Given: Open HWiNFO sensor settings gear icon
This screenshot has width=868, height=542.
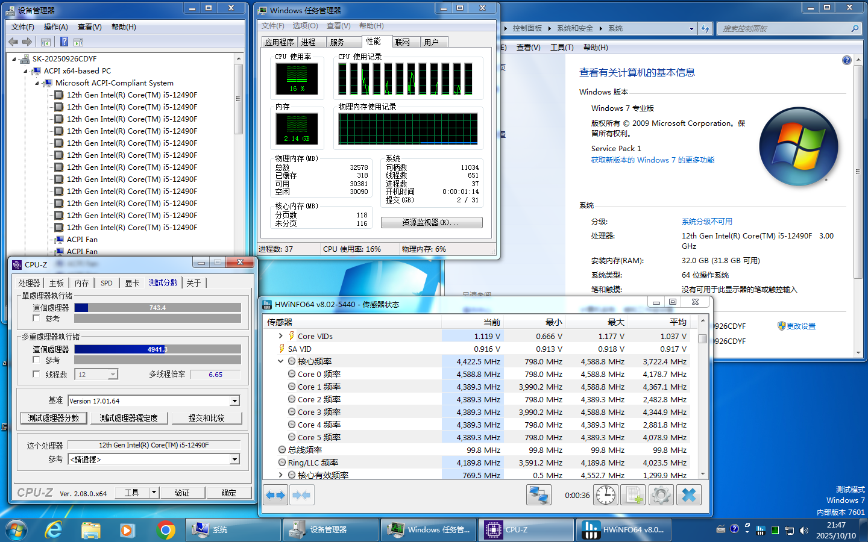Looking at the screenshot, I should (x=661, y=495).
